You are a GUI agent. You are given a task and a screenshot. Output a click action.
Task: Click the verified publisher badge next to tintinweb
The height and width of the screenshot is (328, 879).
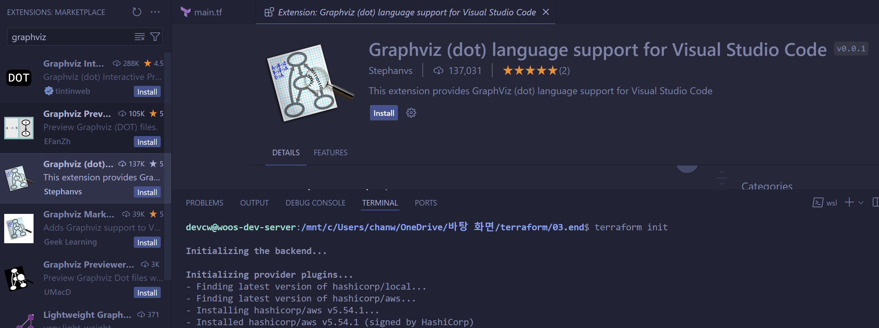point(49,91)
